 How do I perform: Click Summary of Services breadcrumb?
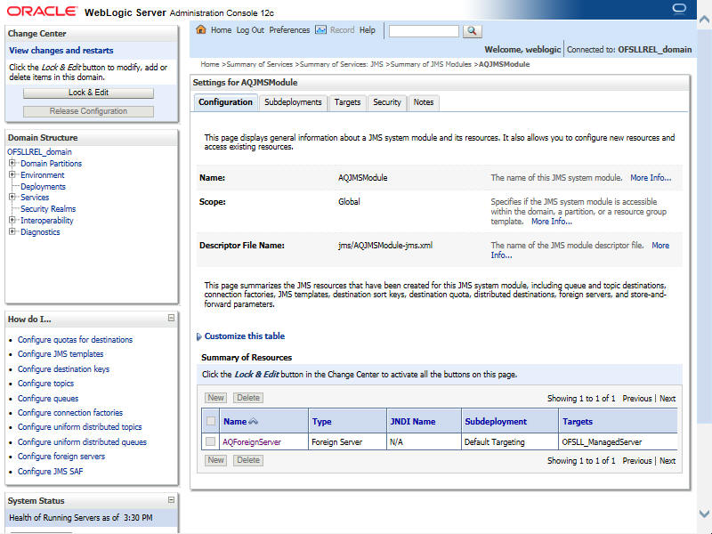[259, 64]
